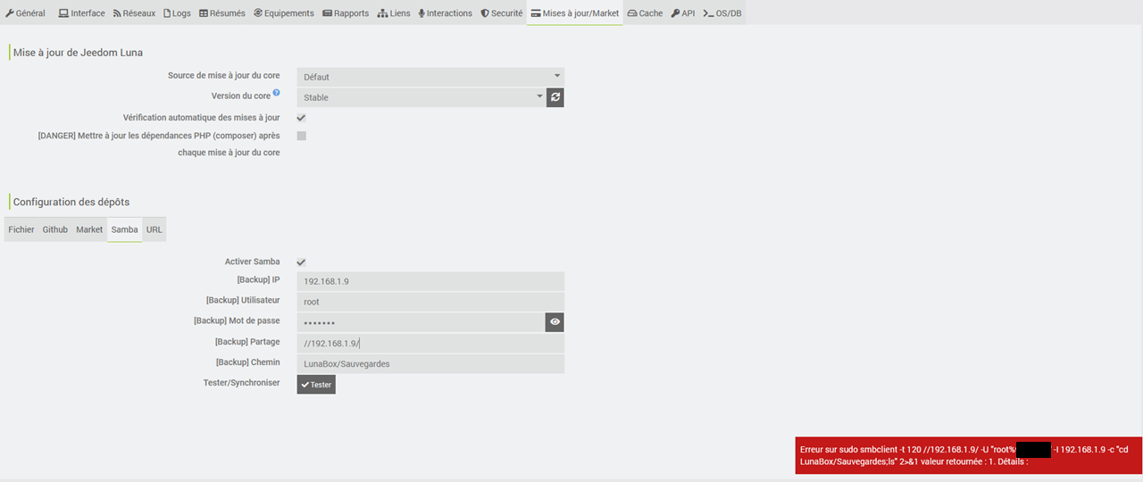Click the Source de mise à jour du core label

pos(224,75)
